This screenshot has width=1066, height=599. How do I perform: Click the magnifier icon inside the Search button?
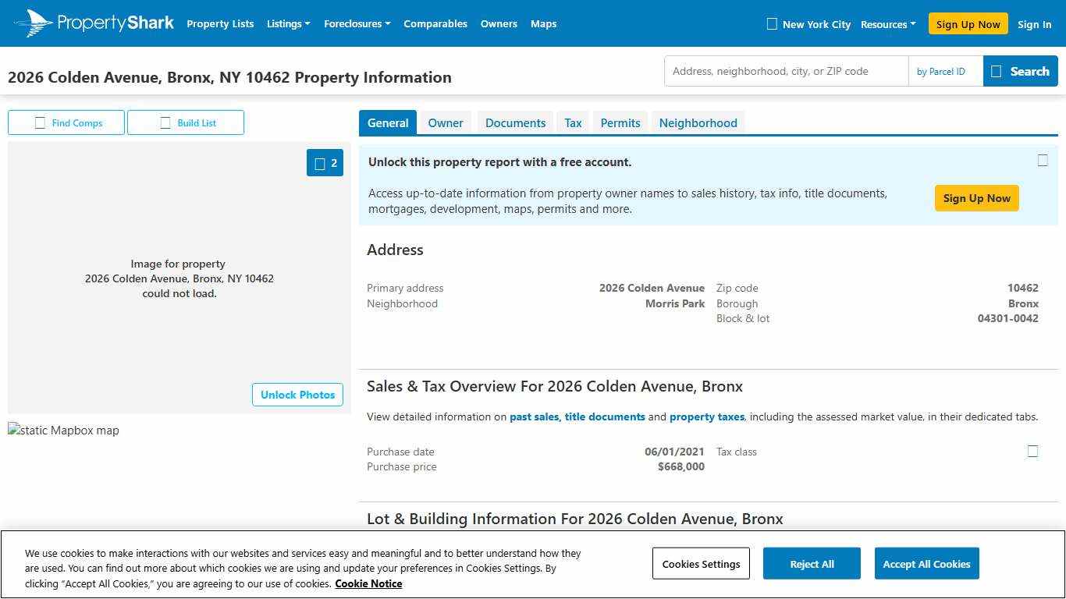pos(996,70)
